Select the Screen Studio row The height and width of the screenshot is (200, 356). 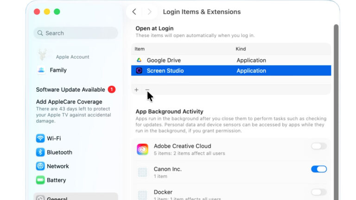point(231,70)
